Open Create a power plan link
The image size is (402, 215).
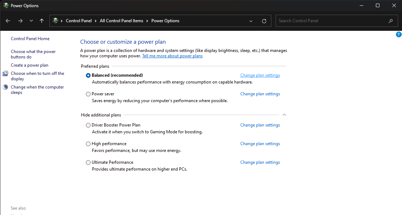pos(29,65)
